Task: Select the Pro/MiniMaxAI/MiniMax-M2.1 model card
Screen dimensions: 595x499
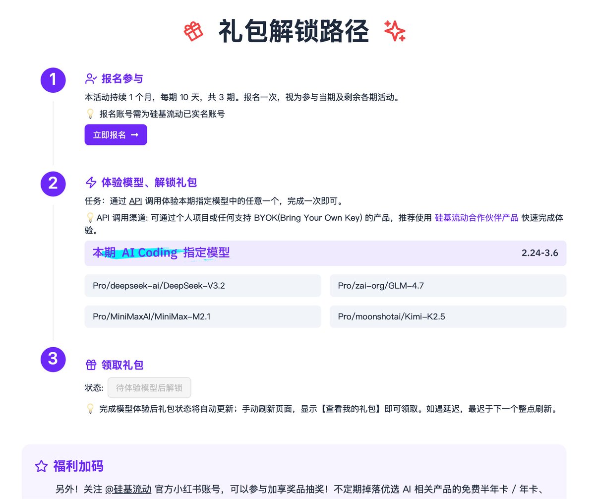Action: [x=203, y=316]
